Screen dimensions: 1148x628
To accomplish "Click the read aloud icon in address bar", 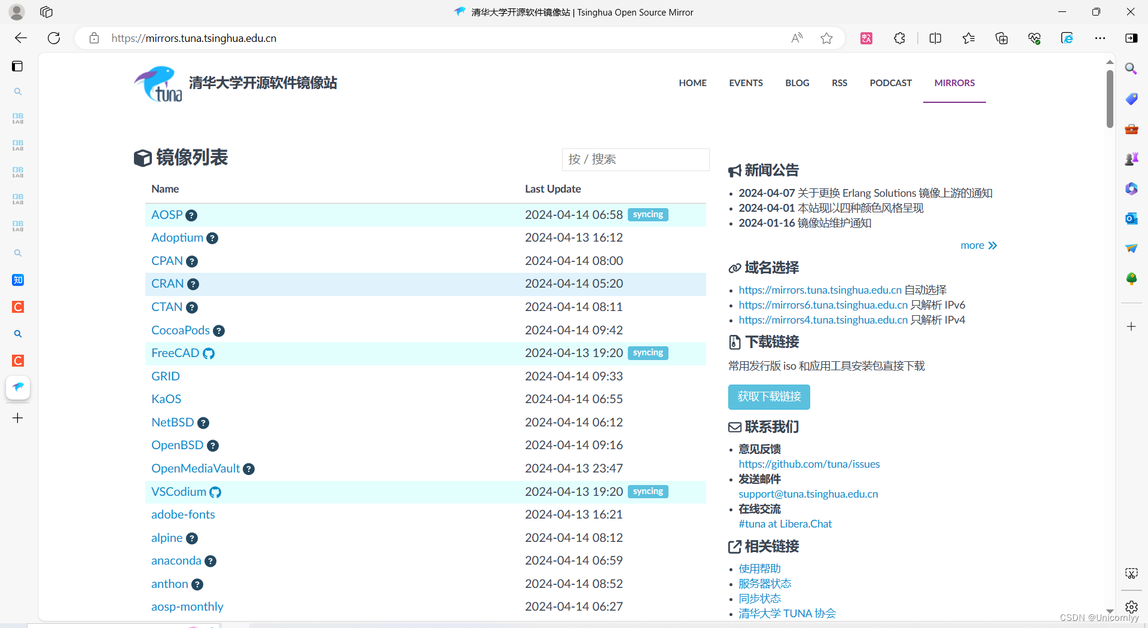I will pyautogui.click(x=797, y=38).
